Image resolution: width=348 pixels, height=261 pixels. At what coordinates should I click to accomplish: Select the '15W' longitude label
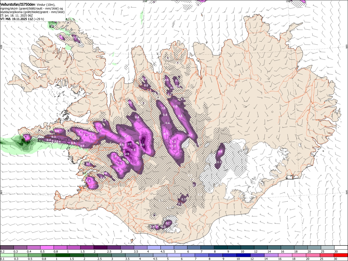coord(288,1)
